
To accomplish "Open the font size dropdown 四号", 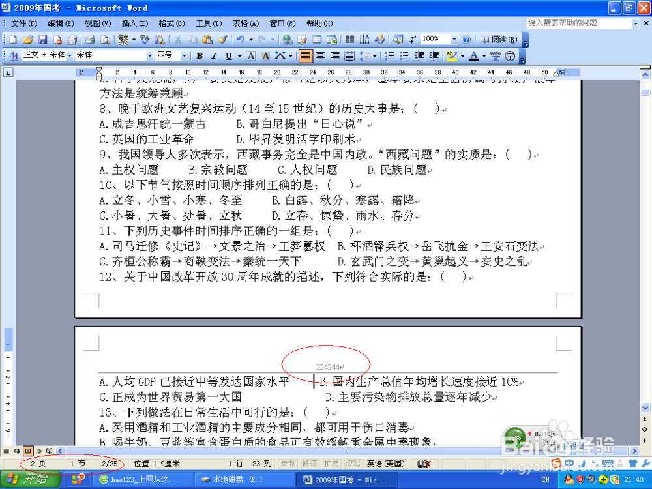I will point(184,55).
